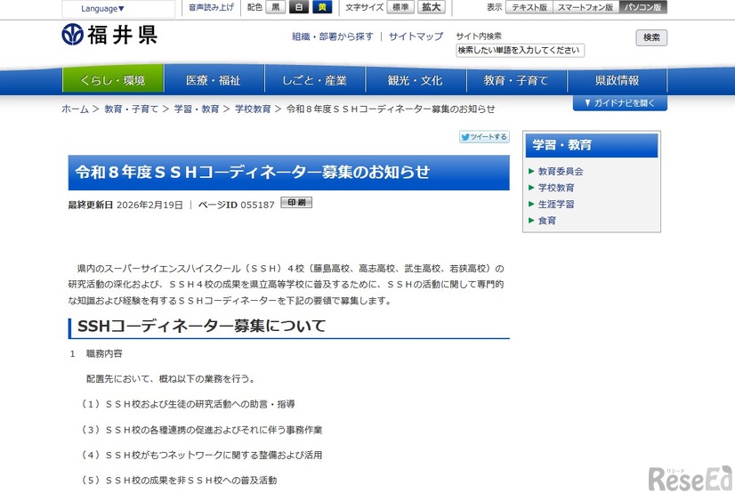Open 組織・部署から探す link
Image resolution: width=735 pixels, height=493 pixels.
point(332,36)
